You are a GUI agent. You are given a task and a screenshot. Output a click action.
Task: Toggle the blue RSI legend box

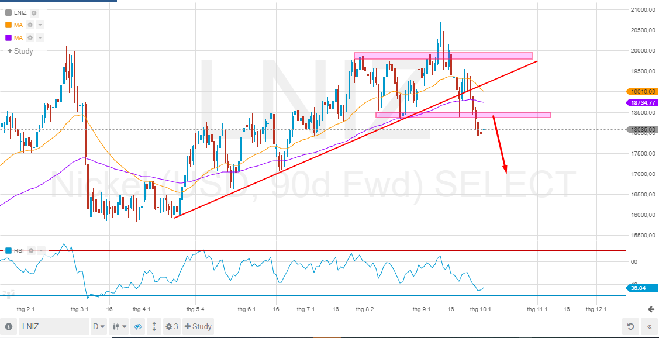(8, 250)
